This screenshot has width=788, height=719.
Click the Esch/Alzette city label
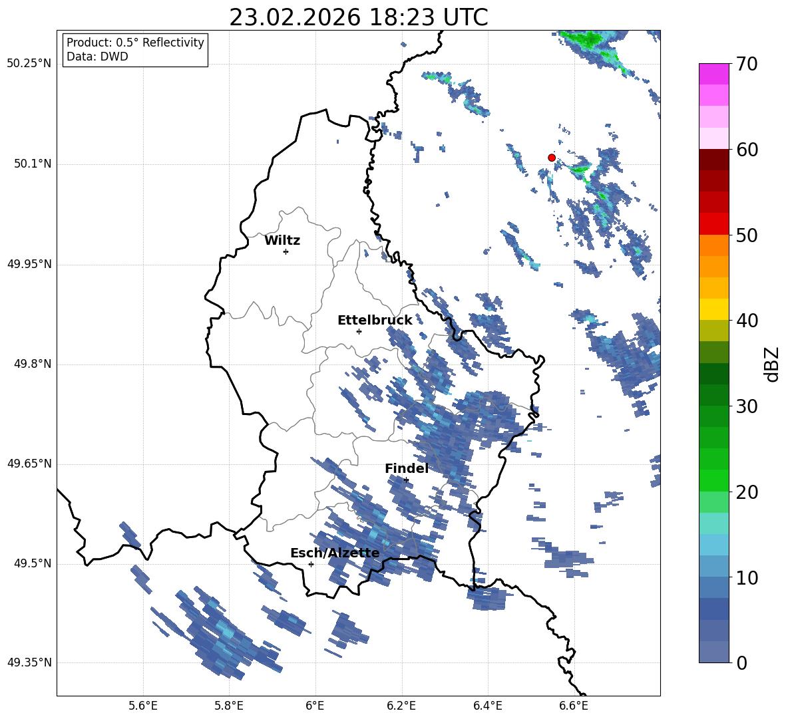point(335,553)
